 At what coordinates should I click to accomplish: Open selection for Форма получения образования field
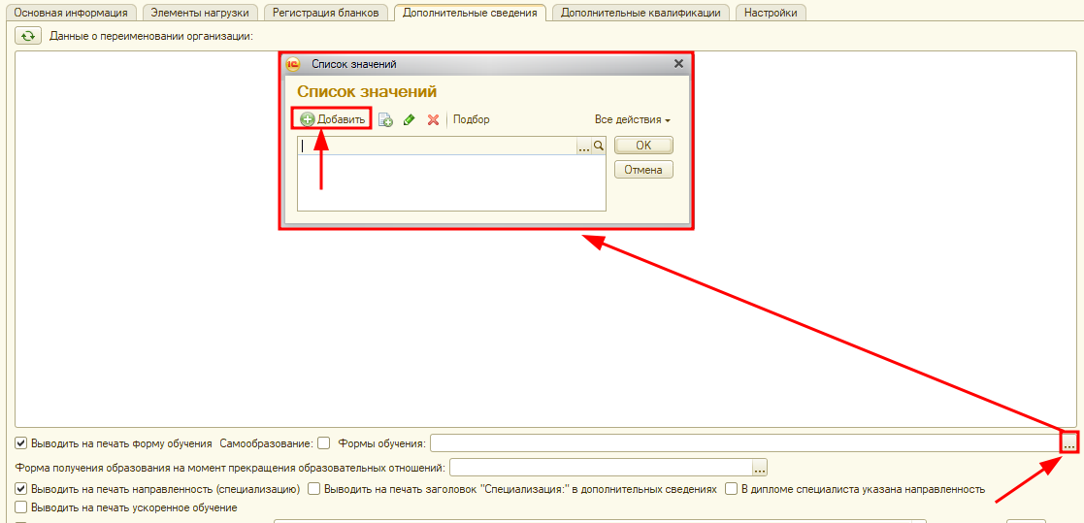760,468
